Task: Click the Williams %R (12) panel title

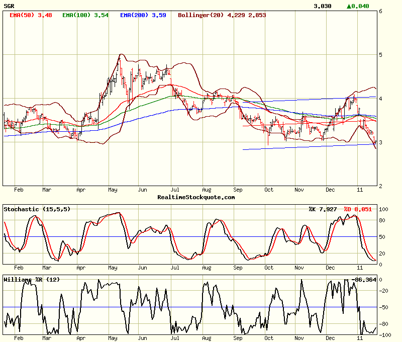Action: [31, 279]
